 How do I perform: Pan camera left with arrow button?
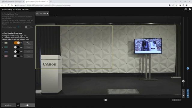[x=174, y=100]
